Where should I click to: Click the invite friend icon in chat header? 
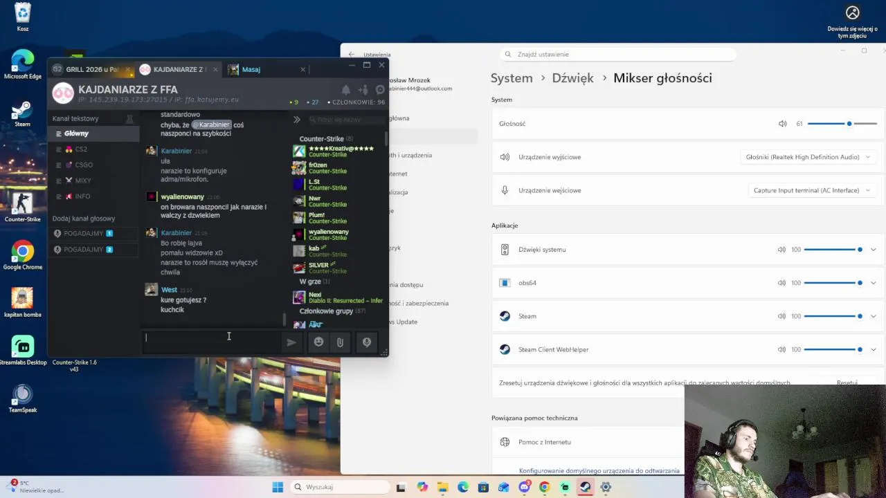(x=363, y=90)
